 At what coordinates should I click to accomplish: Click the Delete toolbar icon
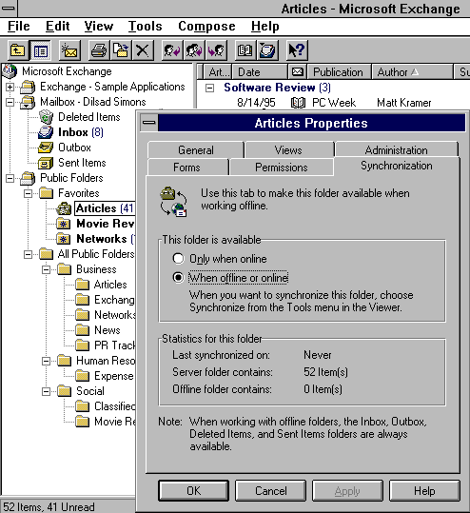pyautogui.click(x=143, y=50)
